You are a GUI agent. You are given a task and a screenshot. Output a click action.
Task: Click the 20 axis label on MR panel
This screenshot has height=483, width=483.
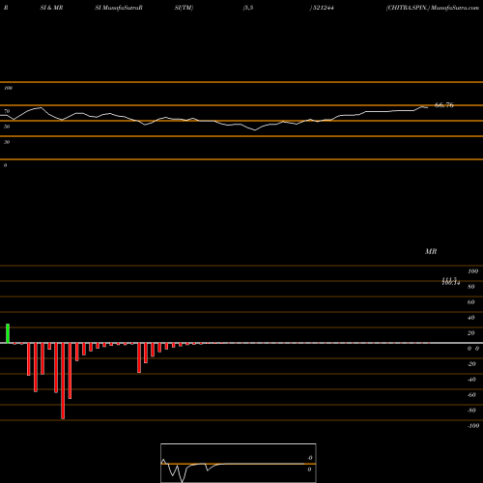click(471, 333)
